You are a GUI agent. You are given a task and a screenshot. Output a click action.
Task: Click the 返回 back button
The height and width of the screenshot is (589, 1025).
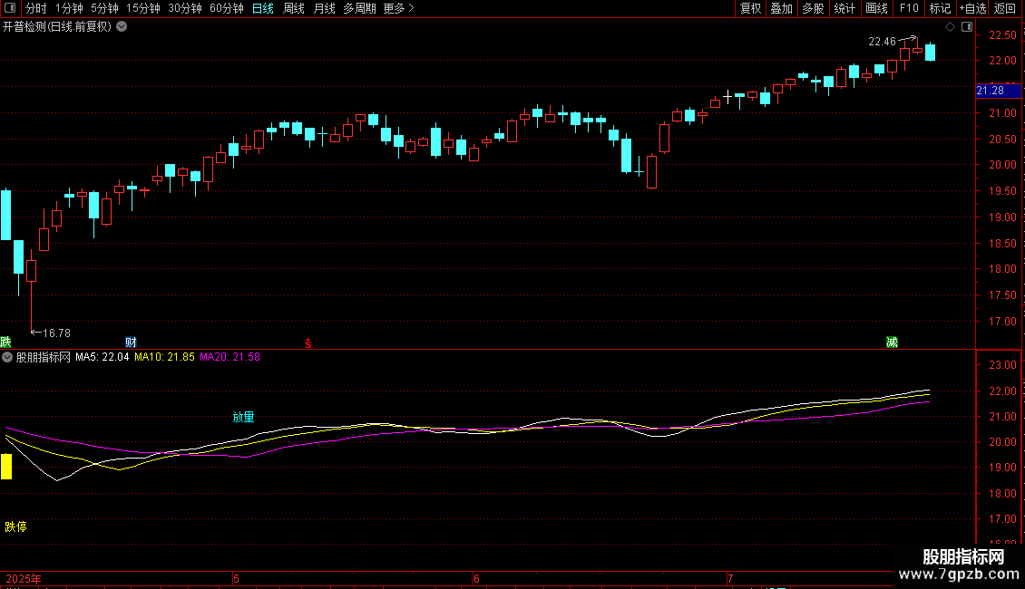(x=1005, y=8)
